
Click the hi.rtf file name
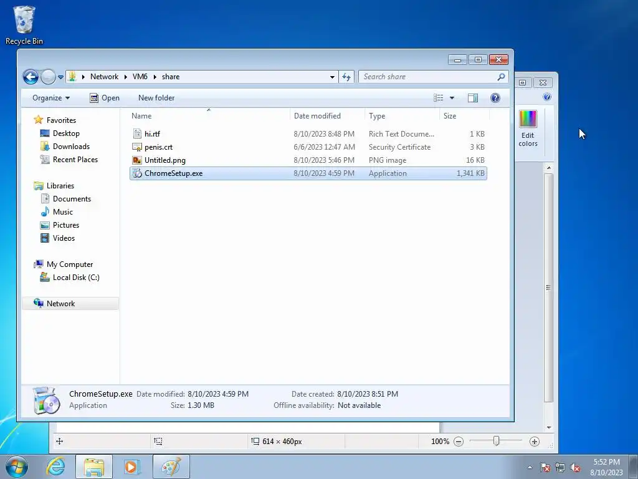coord(152,133)
